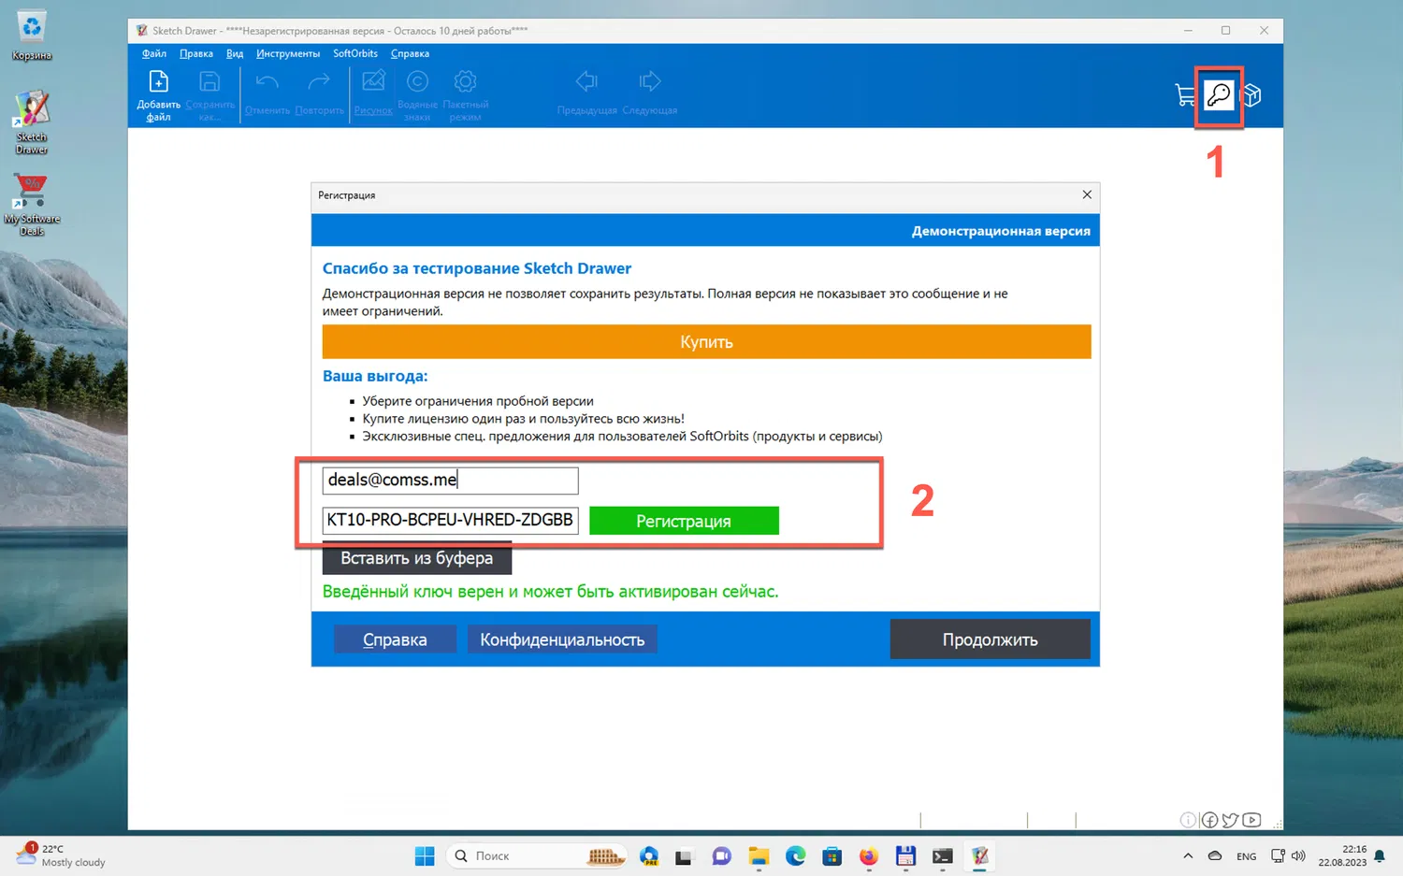Show hidden tray icons chevron
Image resolution: width=1403 pixels, height=876 pixels.
(x=1188, y=855)
